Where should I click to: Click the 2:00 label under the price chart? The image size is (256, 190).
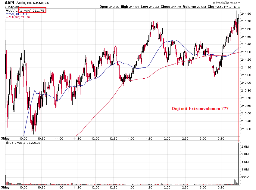[167, 138]
